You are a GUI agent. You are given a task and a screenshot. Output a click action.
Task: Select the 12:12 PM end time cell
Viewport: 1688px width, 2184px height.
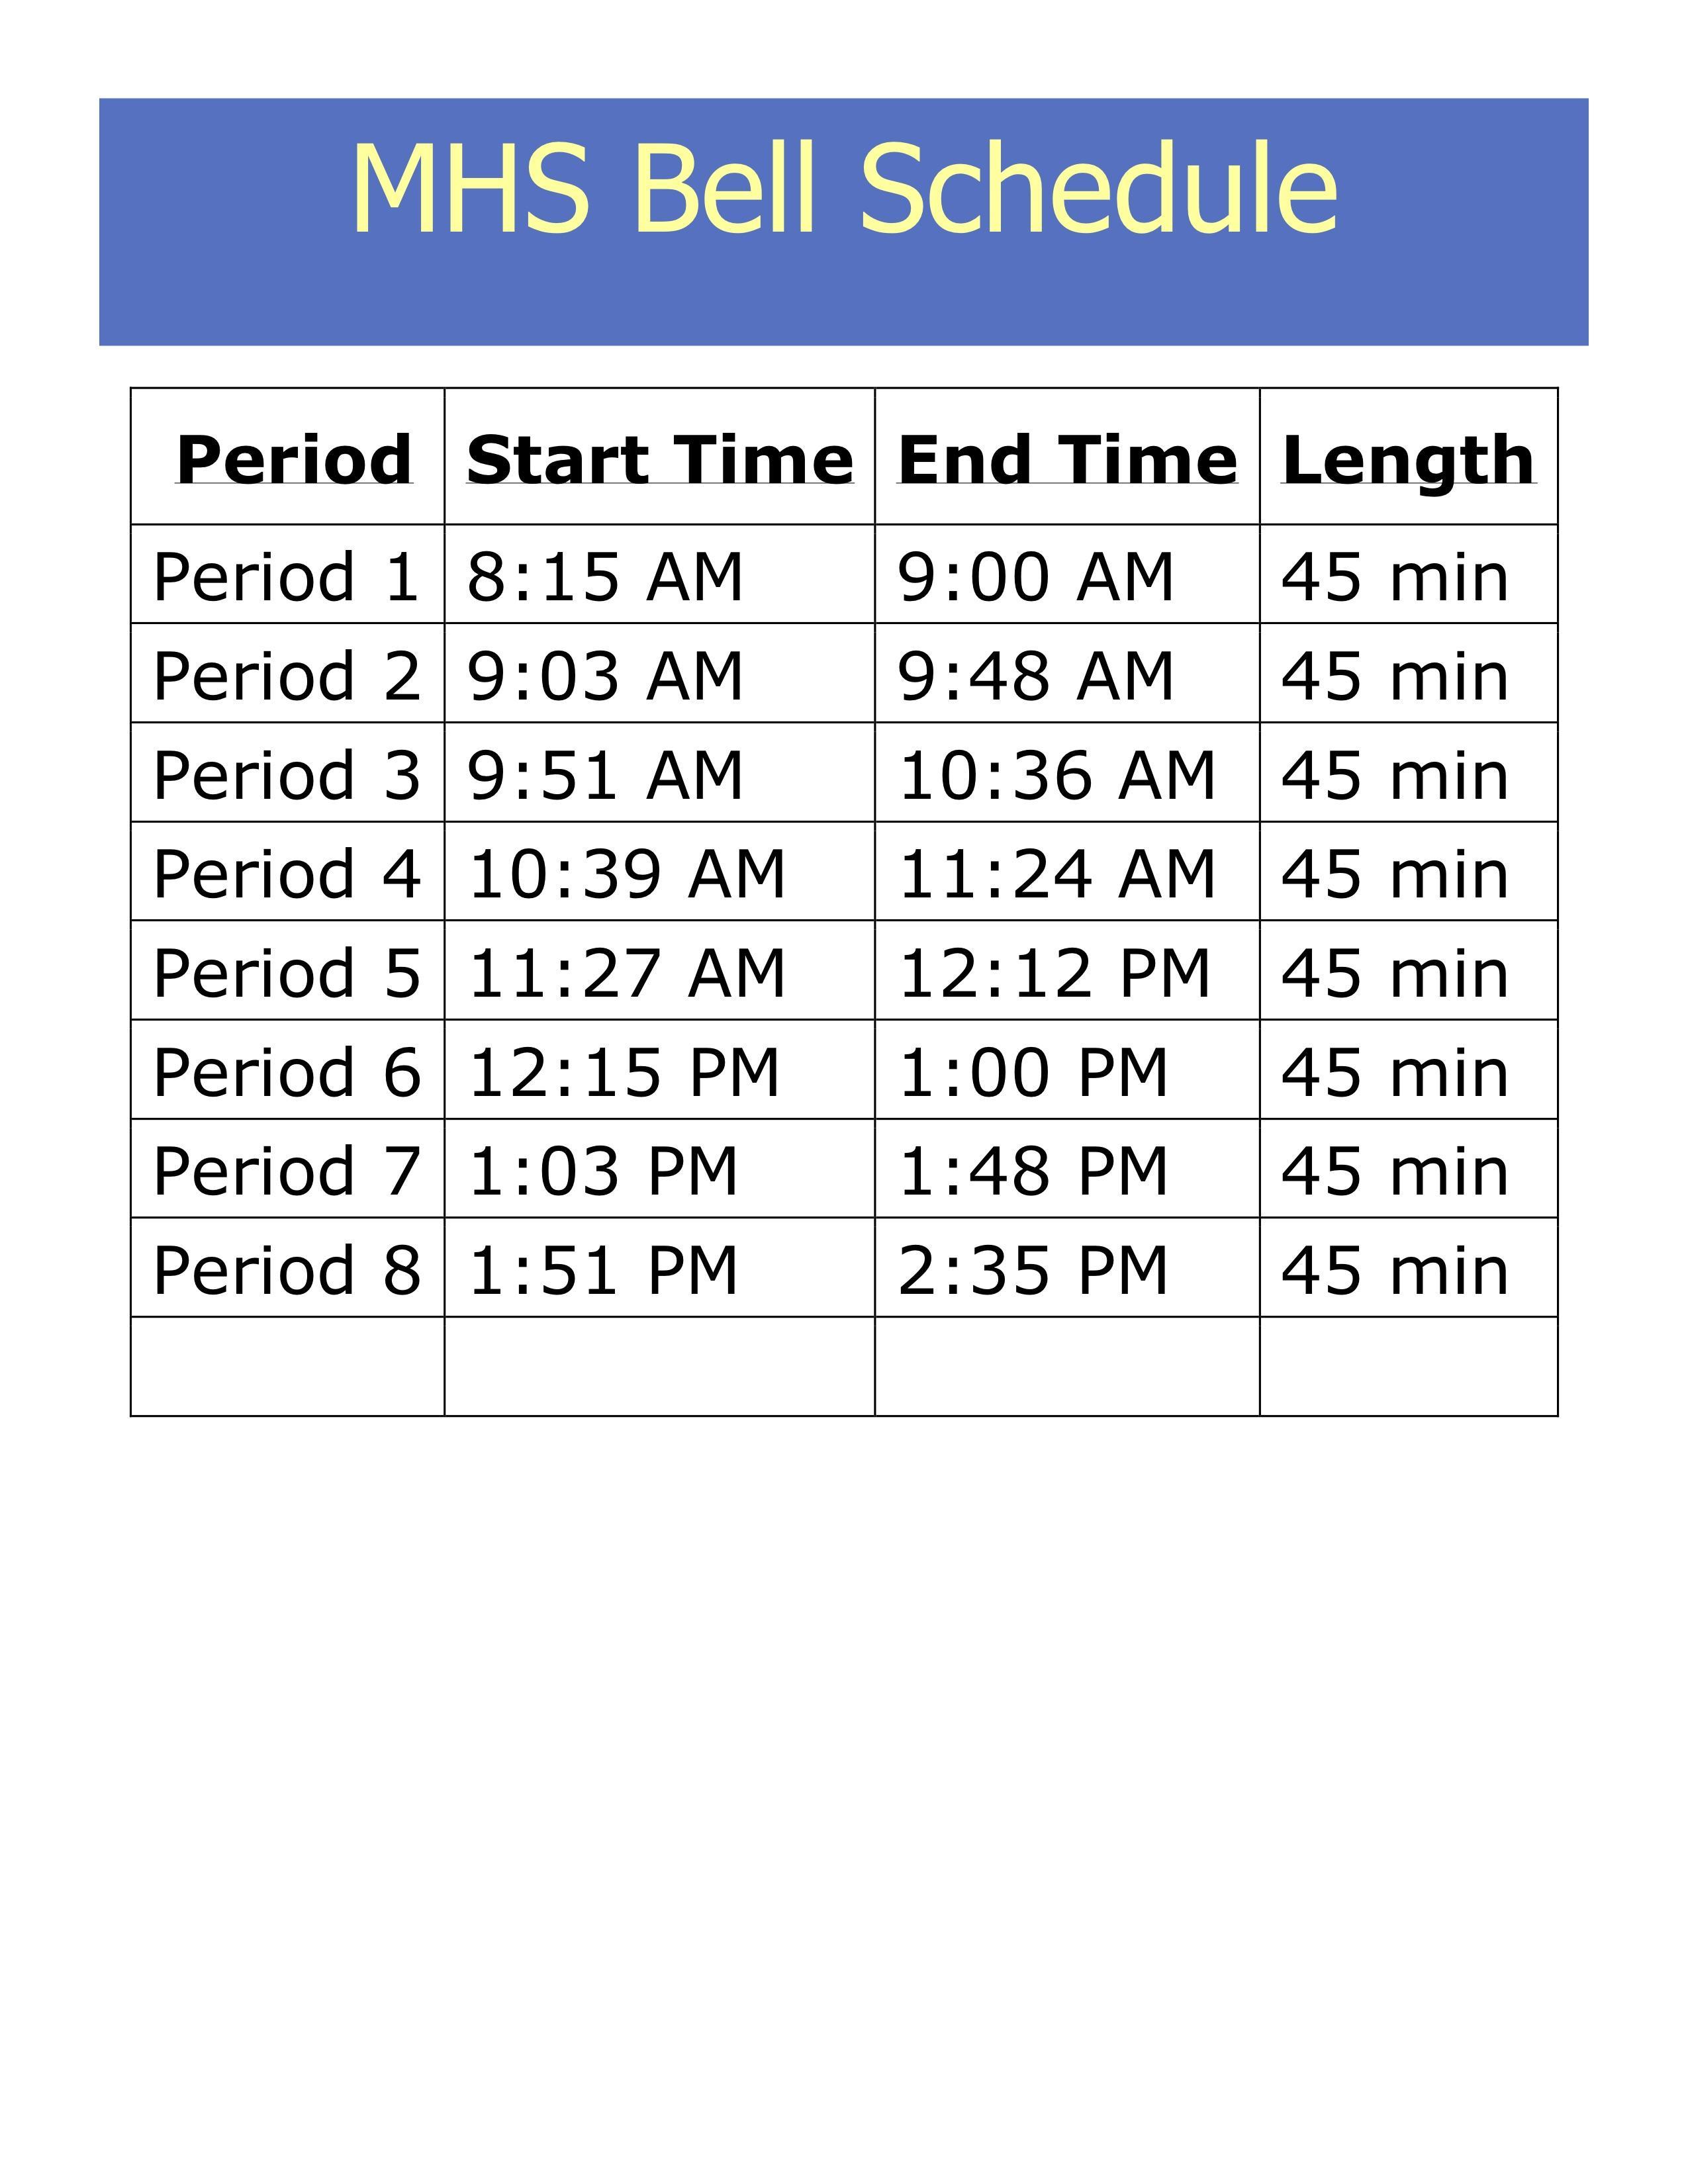tap(1054, 973)
